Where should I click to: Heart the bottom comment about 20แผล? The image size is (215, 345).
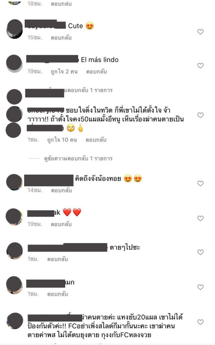click(200, 322)
